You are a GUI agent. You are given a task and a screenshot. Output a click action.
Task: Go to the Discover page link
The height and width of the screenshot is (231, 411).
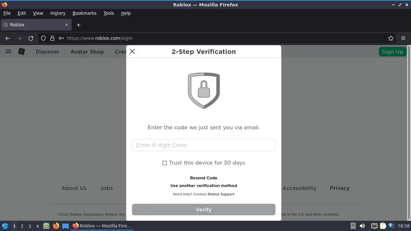pyautogui.click(x=48, y=52)
